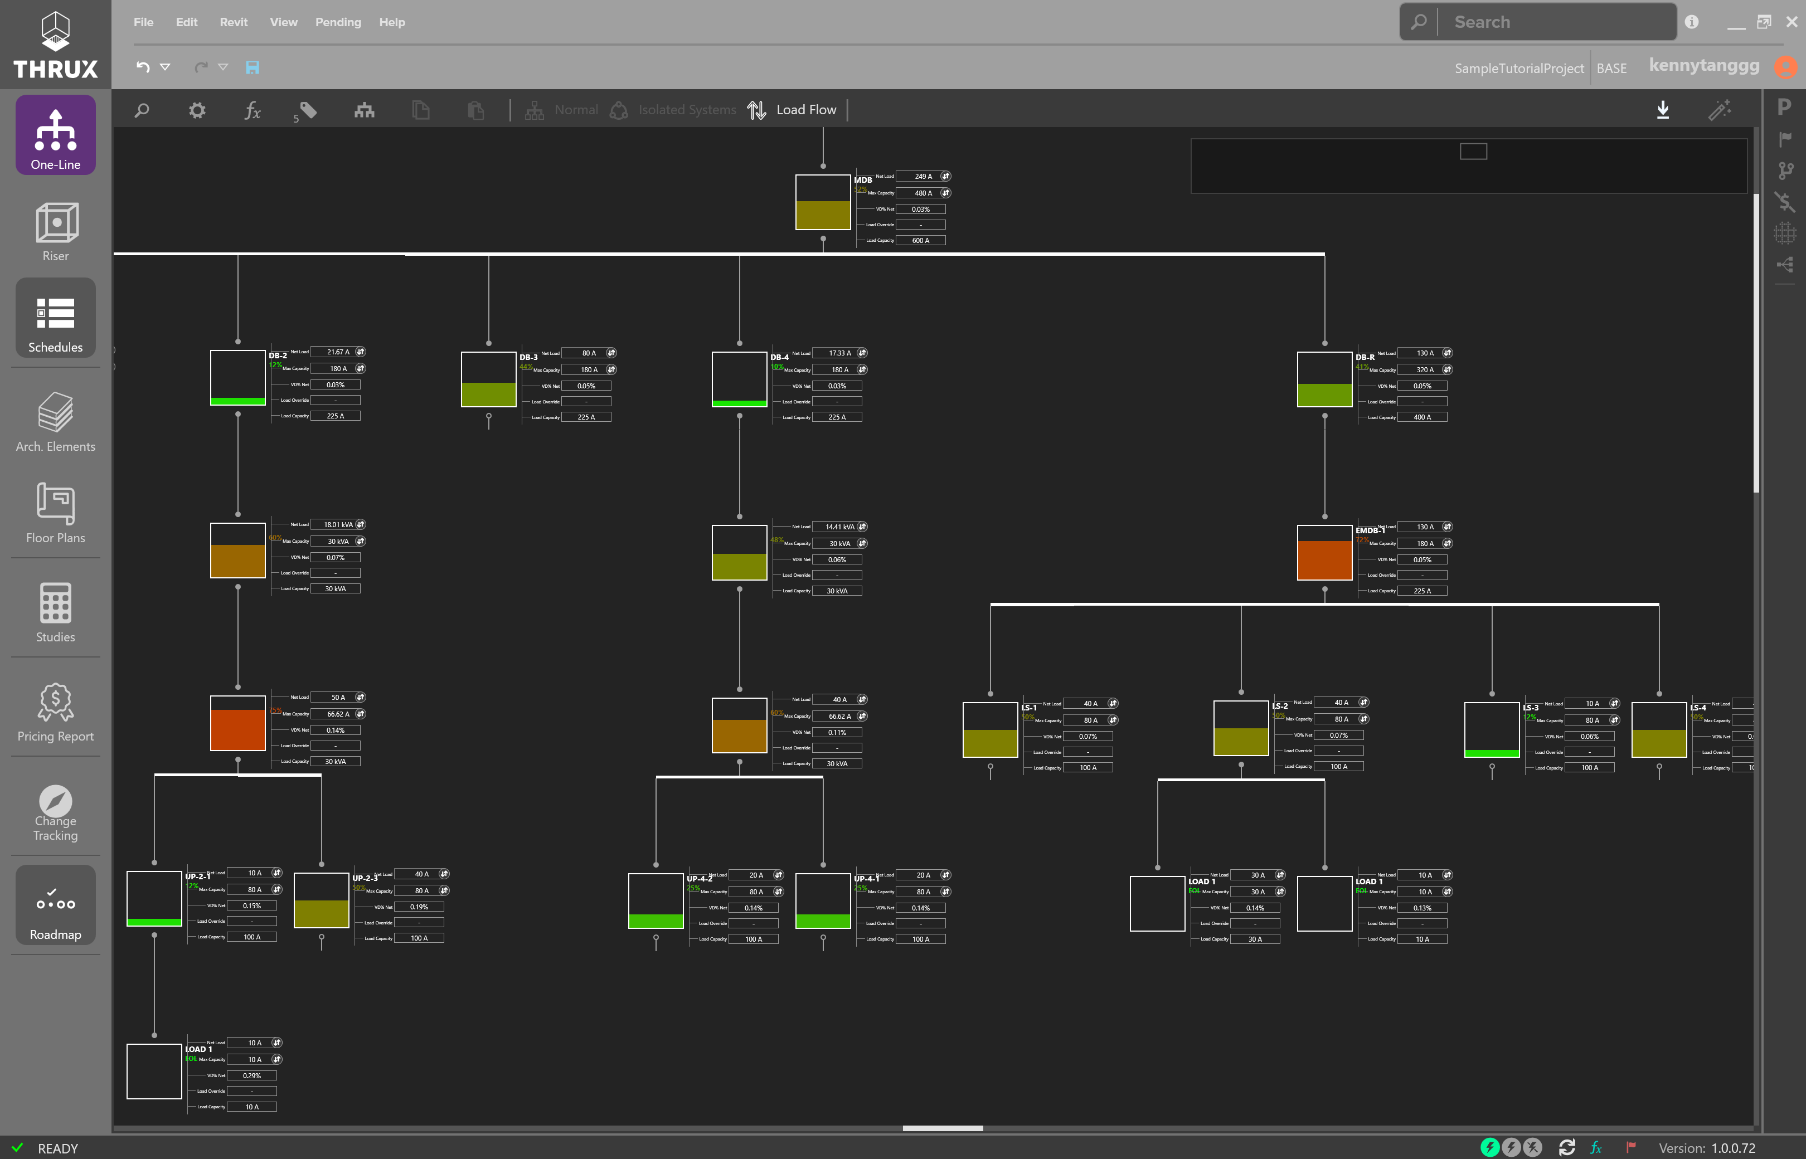The image size is (1806, 1159).
Task: Toggle the MDB Net Load swap icon
Action: point(945,176)
